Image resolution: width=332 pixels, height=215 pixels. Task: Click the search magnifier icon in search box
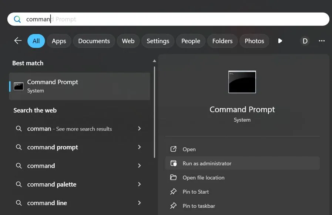[17, 19]
